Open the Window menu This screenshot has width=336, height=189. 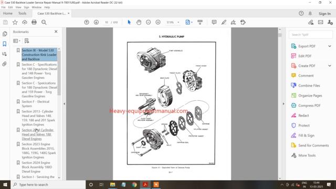coord(37,7)
